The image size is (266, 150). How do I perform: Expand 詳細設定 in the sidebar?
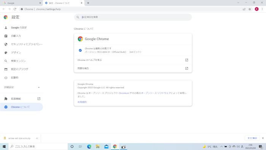21,87
